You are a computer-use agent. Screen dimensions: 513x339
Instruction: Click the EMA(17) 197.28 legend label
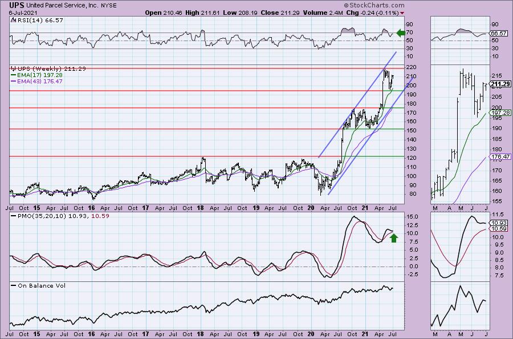[x=39, y=75]
